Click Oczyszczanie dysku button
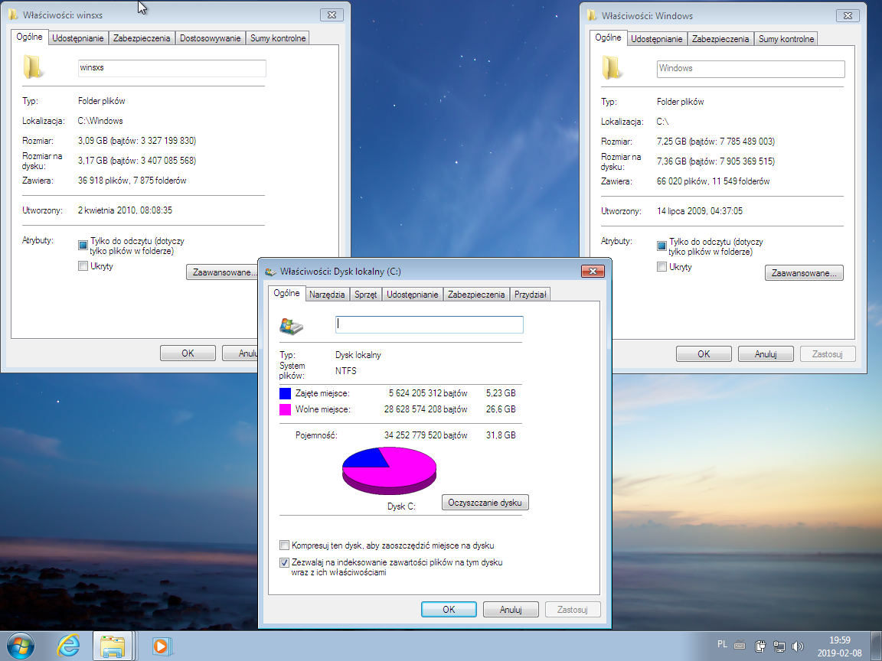Viewport: 882px width, 661px height. (x=485, y=502)
